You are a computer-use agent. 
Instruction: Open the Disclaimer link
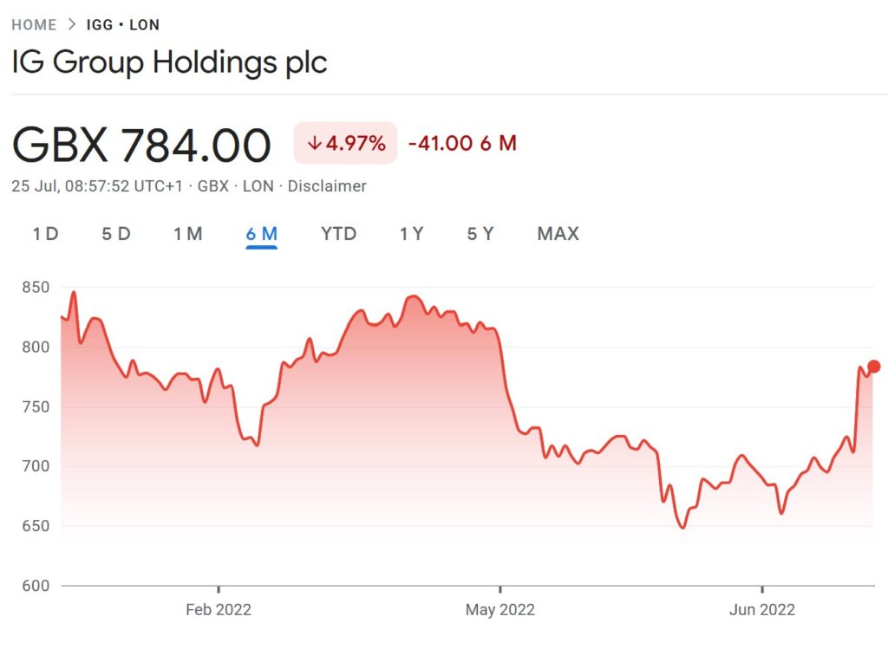[x=327, y=186]
